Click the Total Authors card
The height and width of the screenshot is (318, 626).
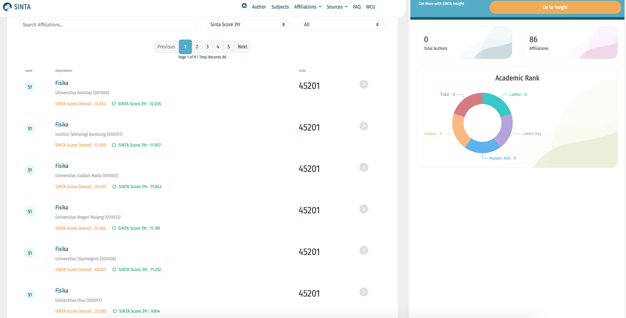pos(465,43)
